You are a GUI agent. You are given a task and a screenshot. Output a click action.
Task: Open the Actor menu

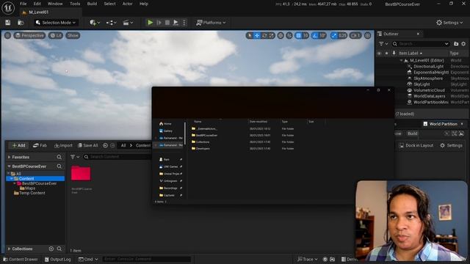pos(127,4)
